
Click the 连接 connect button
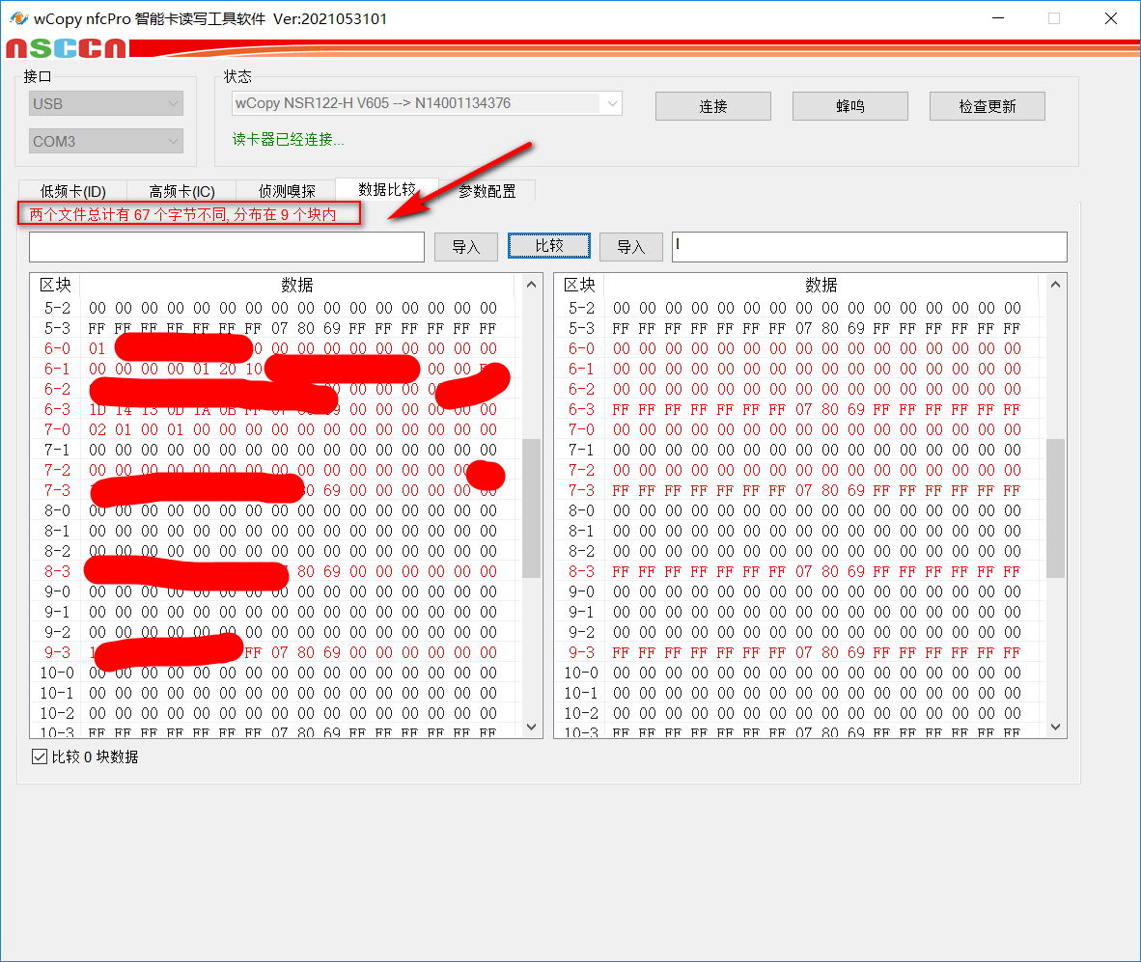coord(713,106)
